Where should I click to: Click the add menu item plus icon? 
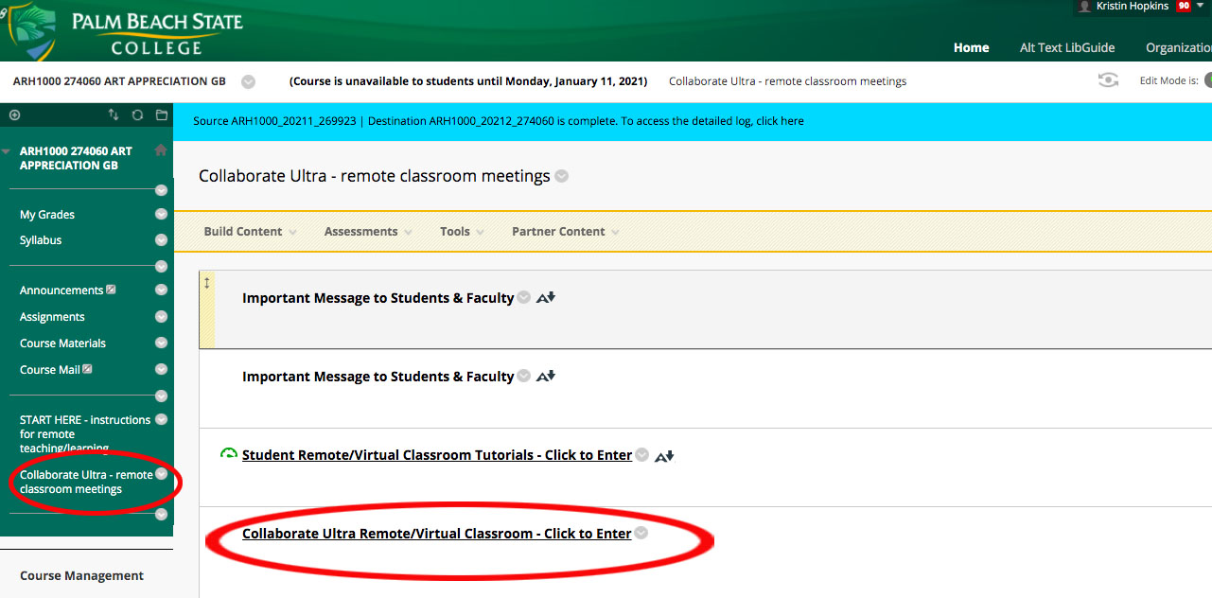click(x=14, y=115)
